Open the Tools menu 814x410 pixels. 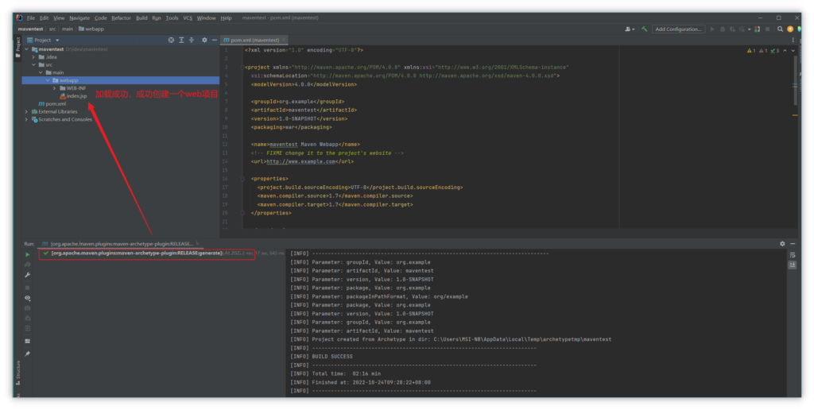coord(172,17)
